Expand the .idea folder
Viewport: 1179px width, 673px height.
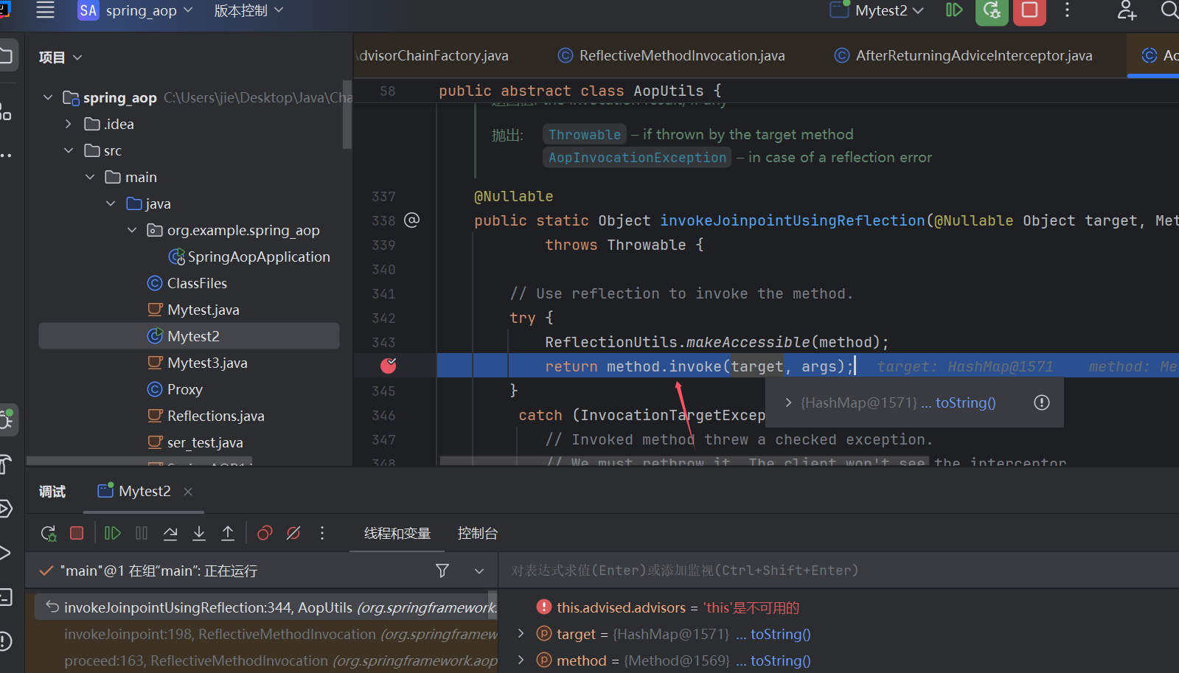(69, 124)
